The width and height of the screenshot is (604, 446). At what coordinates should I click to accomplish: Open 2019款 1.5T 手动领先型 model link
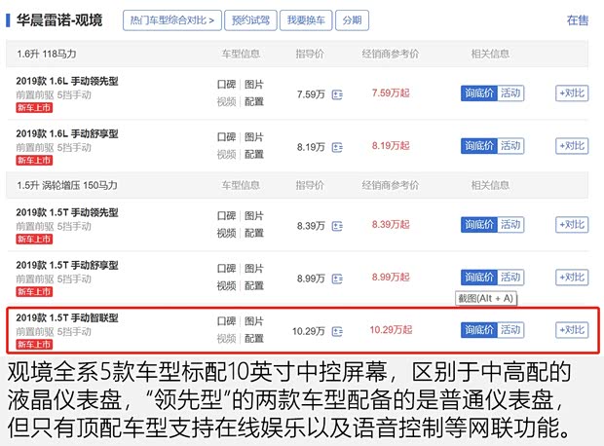tap(67, 212)
